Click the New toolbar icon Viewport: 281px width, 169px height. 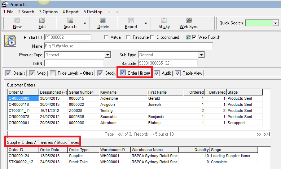17,20
